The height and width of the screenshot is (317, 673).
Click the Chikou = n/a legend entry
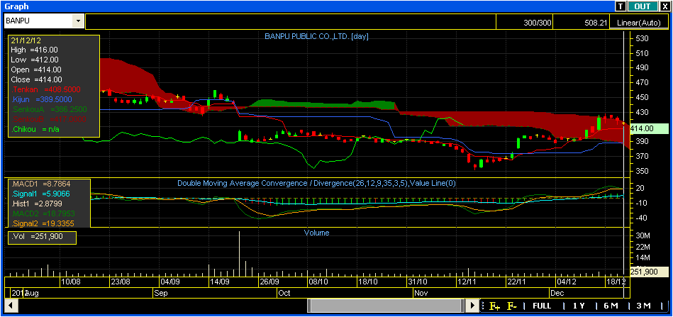pos(35,128)
